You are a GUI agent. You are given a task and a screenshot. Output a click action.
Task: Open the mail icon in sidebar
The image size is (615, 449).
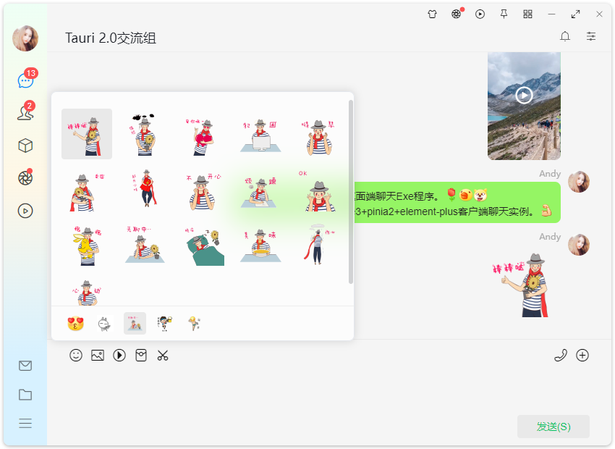tap(25, 366)
